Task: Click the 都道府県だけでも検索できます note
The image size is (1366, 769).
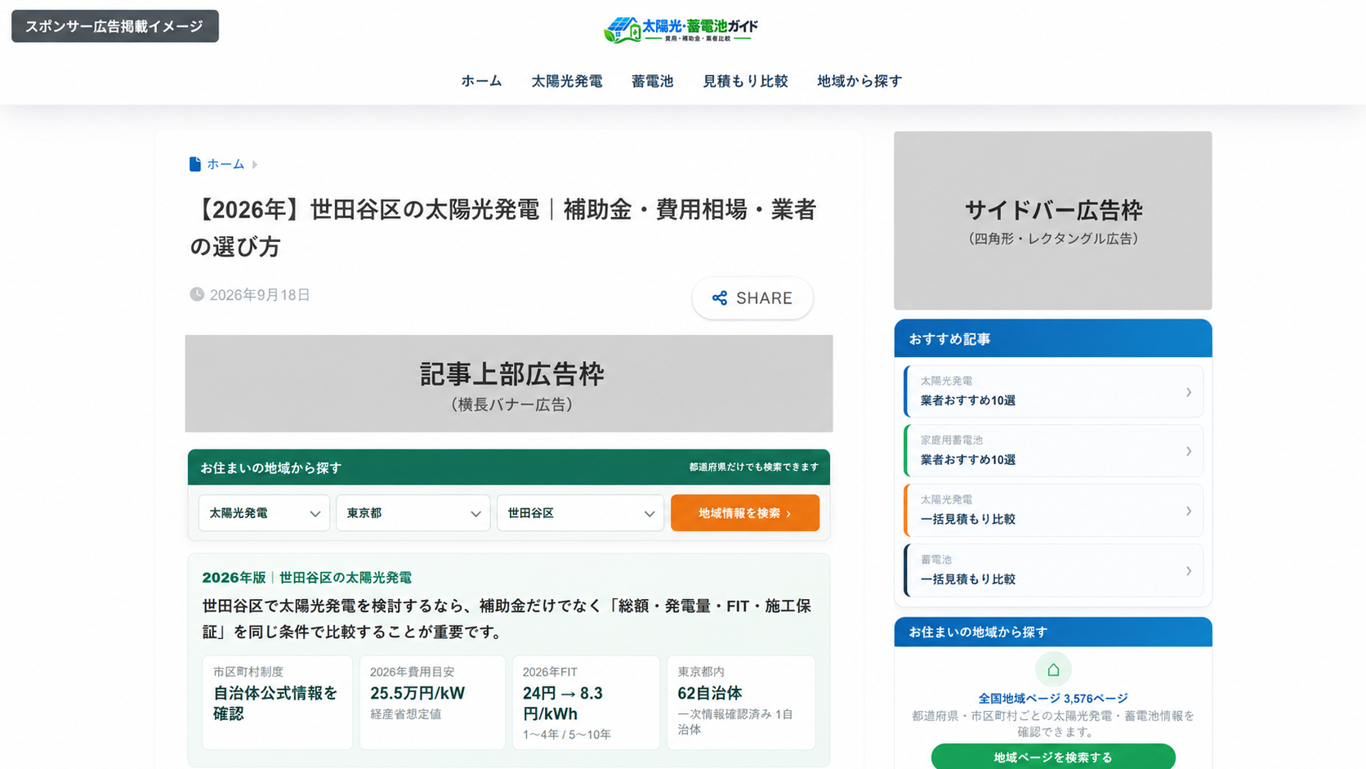Action: tap(753, 467)
